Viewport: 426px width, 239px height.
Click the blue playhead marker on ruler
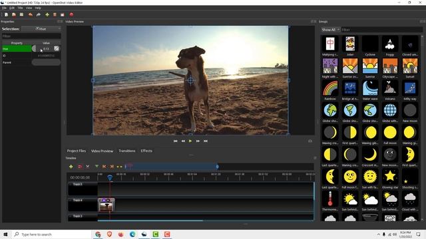tap(110, 177)
